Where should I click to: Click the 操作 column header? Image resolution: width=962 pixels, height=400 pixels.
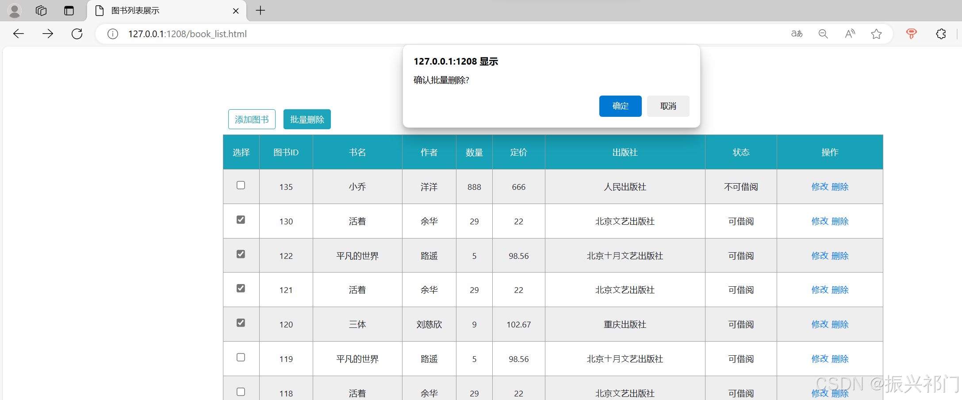point(830,152)
